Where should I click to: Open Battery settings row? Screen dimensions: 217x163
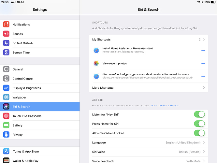[40, 125]
